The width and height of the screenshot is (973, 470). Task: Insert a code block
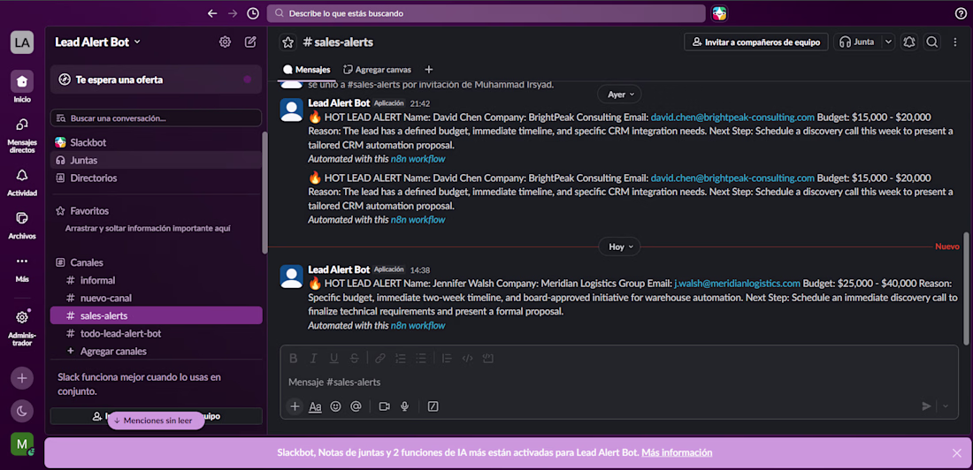click(487, 359)
